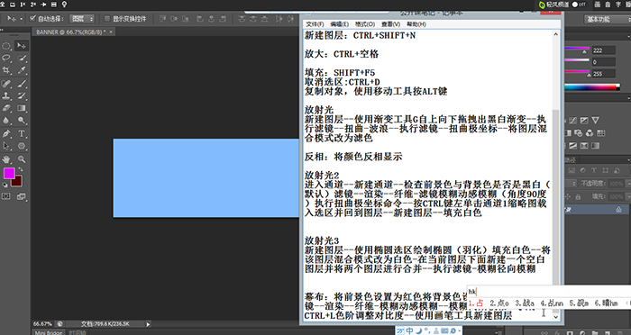Viewport: 631px width, 335px height.
Task: Select the History Brush tool
Action: [22, 95]
